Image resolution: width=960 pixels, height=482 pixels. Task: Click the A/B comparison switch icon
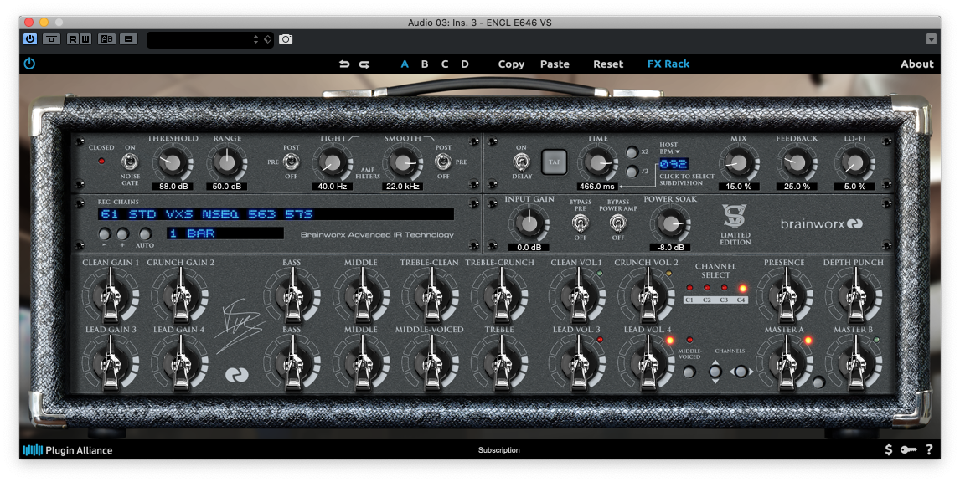point(107,39)
